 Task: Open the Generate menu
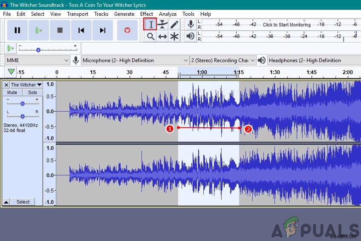(x=124, y=14)
